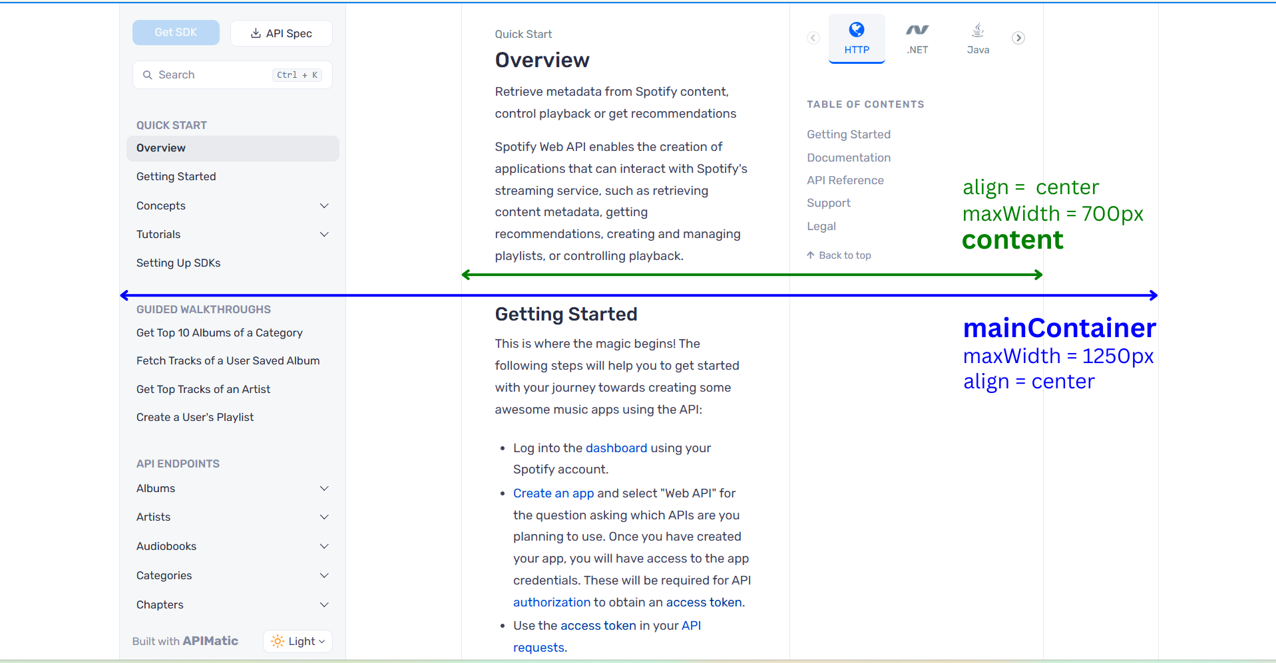Screen dimensions: 1276x663
Task: Jump to API Reference in table of contents
Action: (x=845, y=180)
